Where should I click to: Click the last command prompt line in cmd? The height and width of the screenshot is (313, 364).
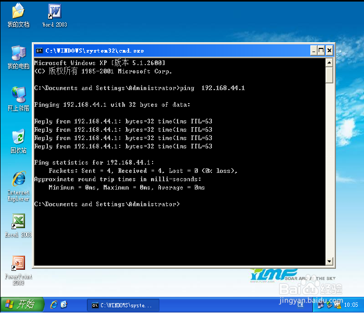[107, 204]
